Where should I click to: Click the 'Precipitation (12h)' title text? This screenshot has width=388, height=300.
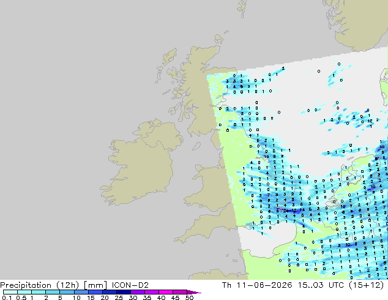point(40,285)
